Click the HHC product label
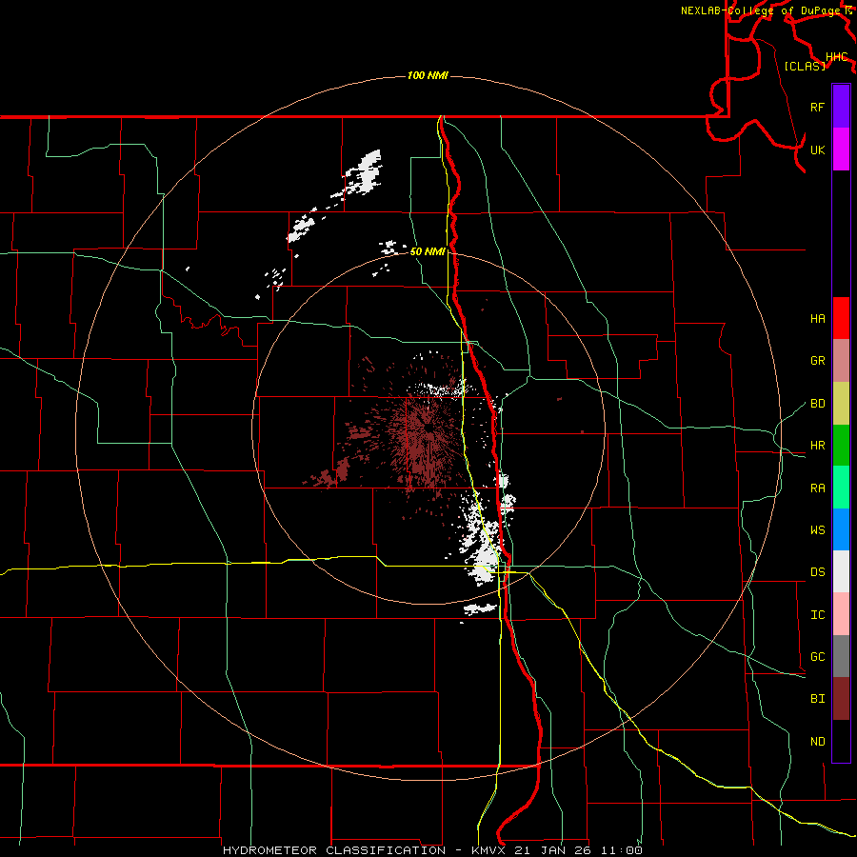857x857 pixels. (836, 57)
